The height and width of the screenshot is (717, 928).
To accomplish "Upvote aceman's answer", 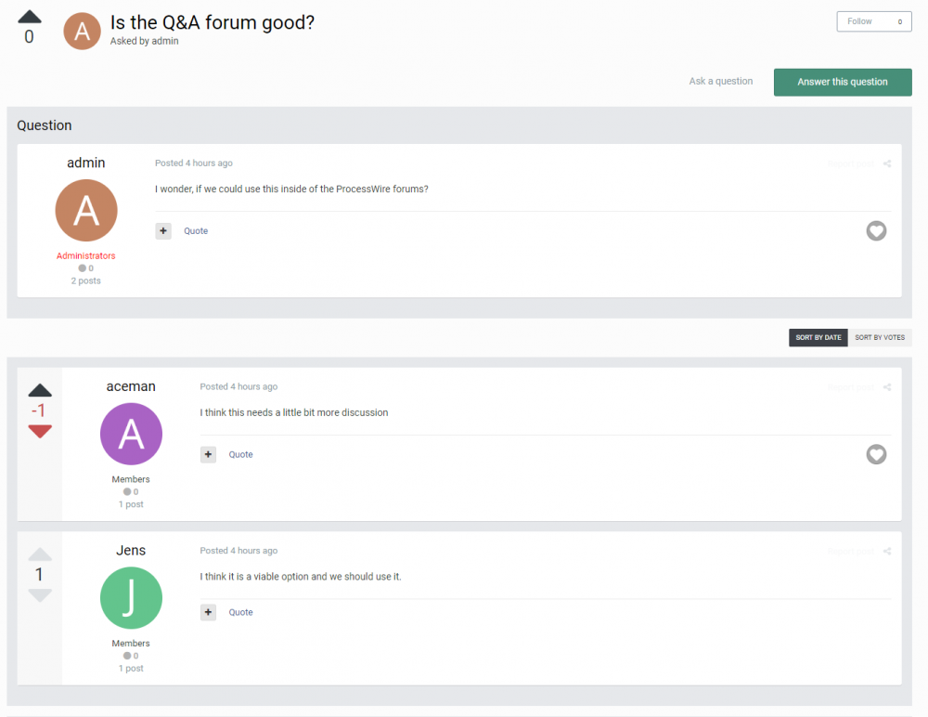I will click(40, 390).
